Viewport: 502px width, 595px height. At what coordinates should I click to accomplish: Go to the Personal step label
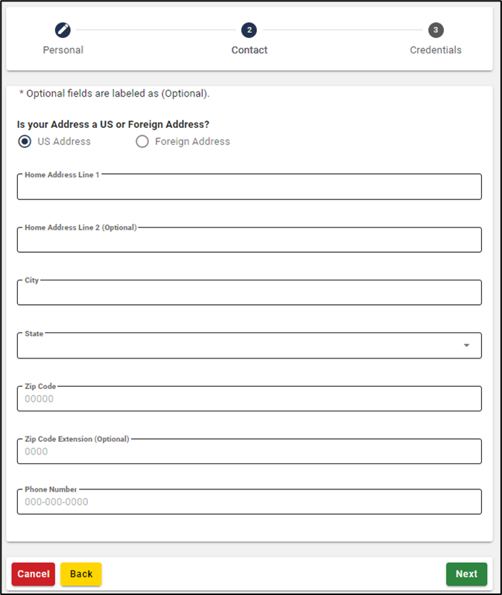click(63, 50)
